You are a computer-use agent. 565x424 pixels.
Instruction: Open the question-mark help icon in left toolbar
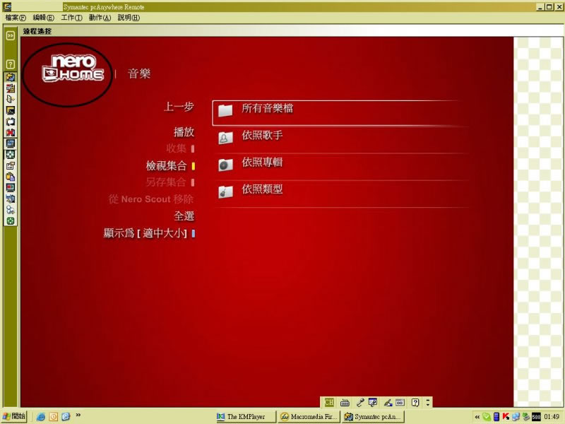(x=11, y=64)
